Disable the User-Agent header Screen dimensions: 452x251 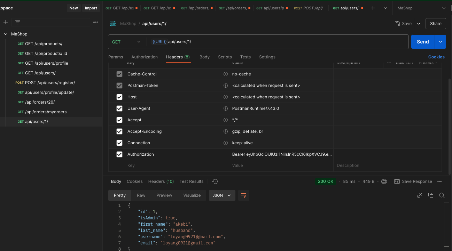119,108
